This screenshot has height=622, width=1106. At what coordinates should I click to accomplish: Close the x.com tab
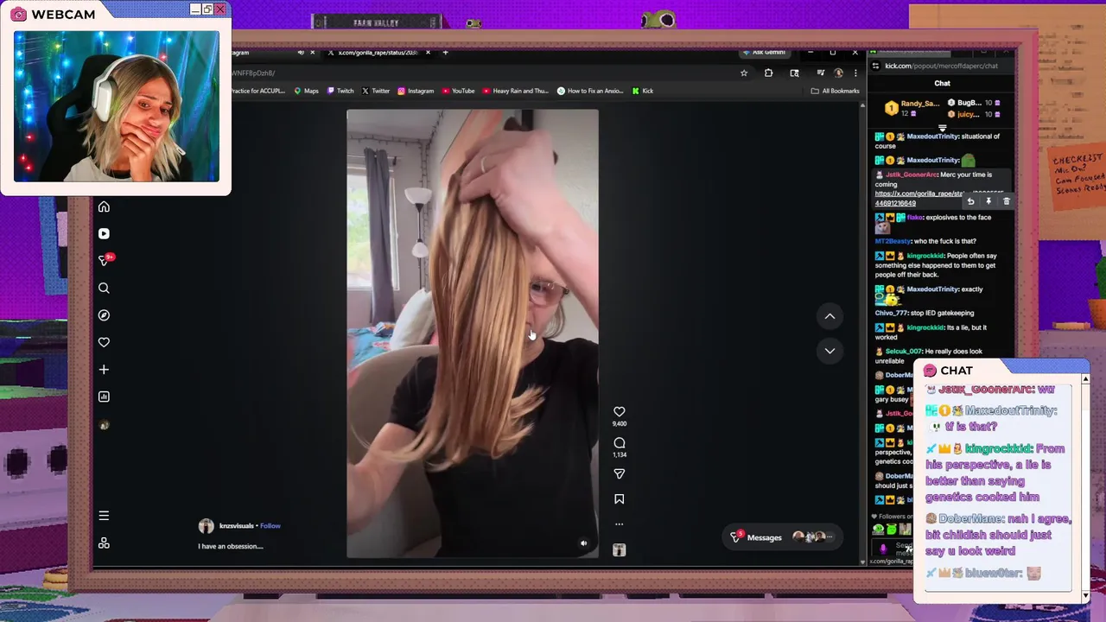[x=427, y=53]
